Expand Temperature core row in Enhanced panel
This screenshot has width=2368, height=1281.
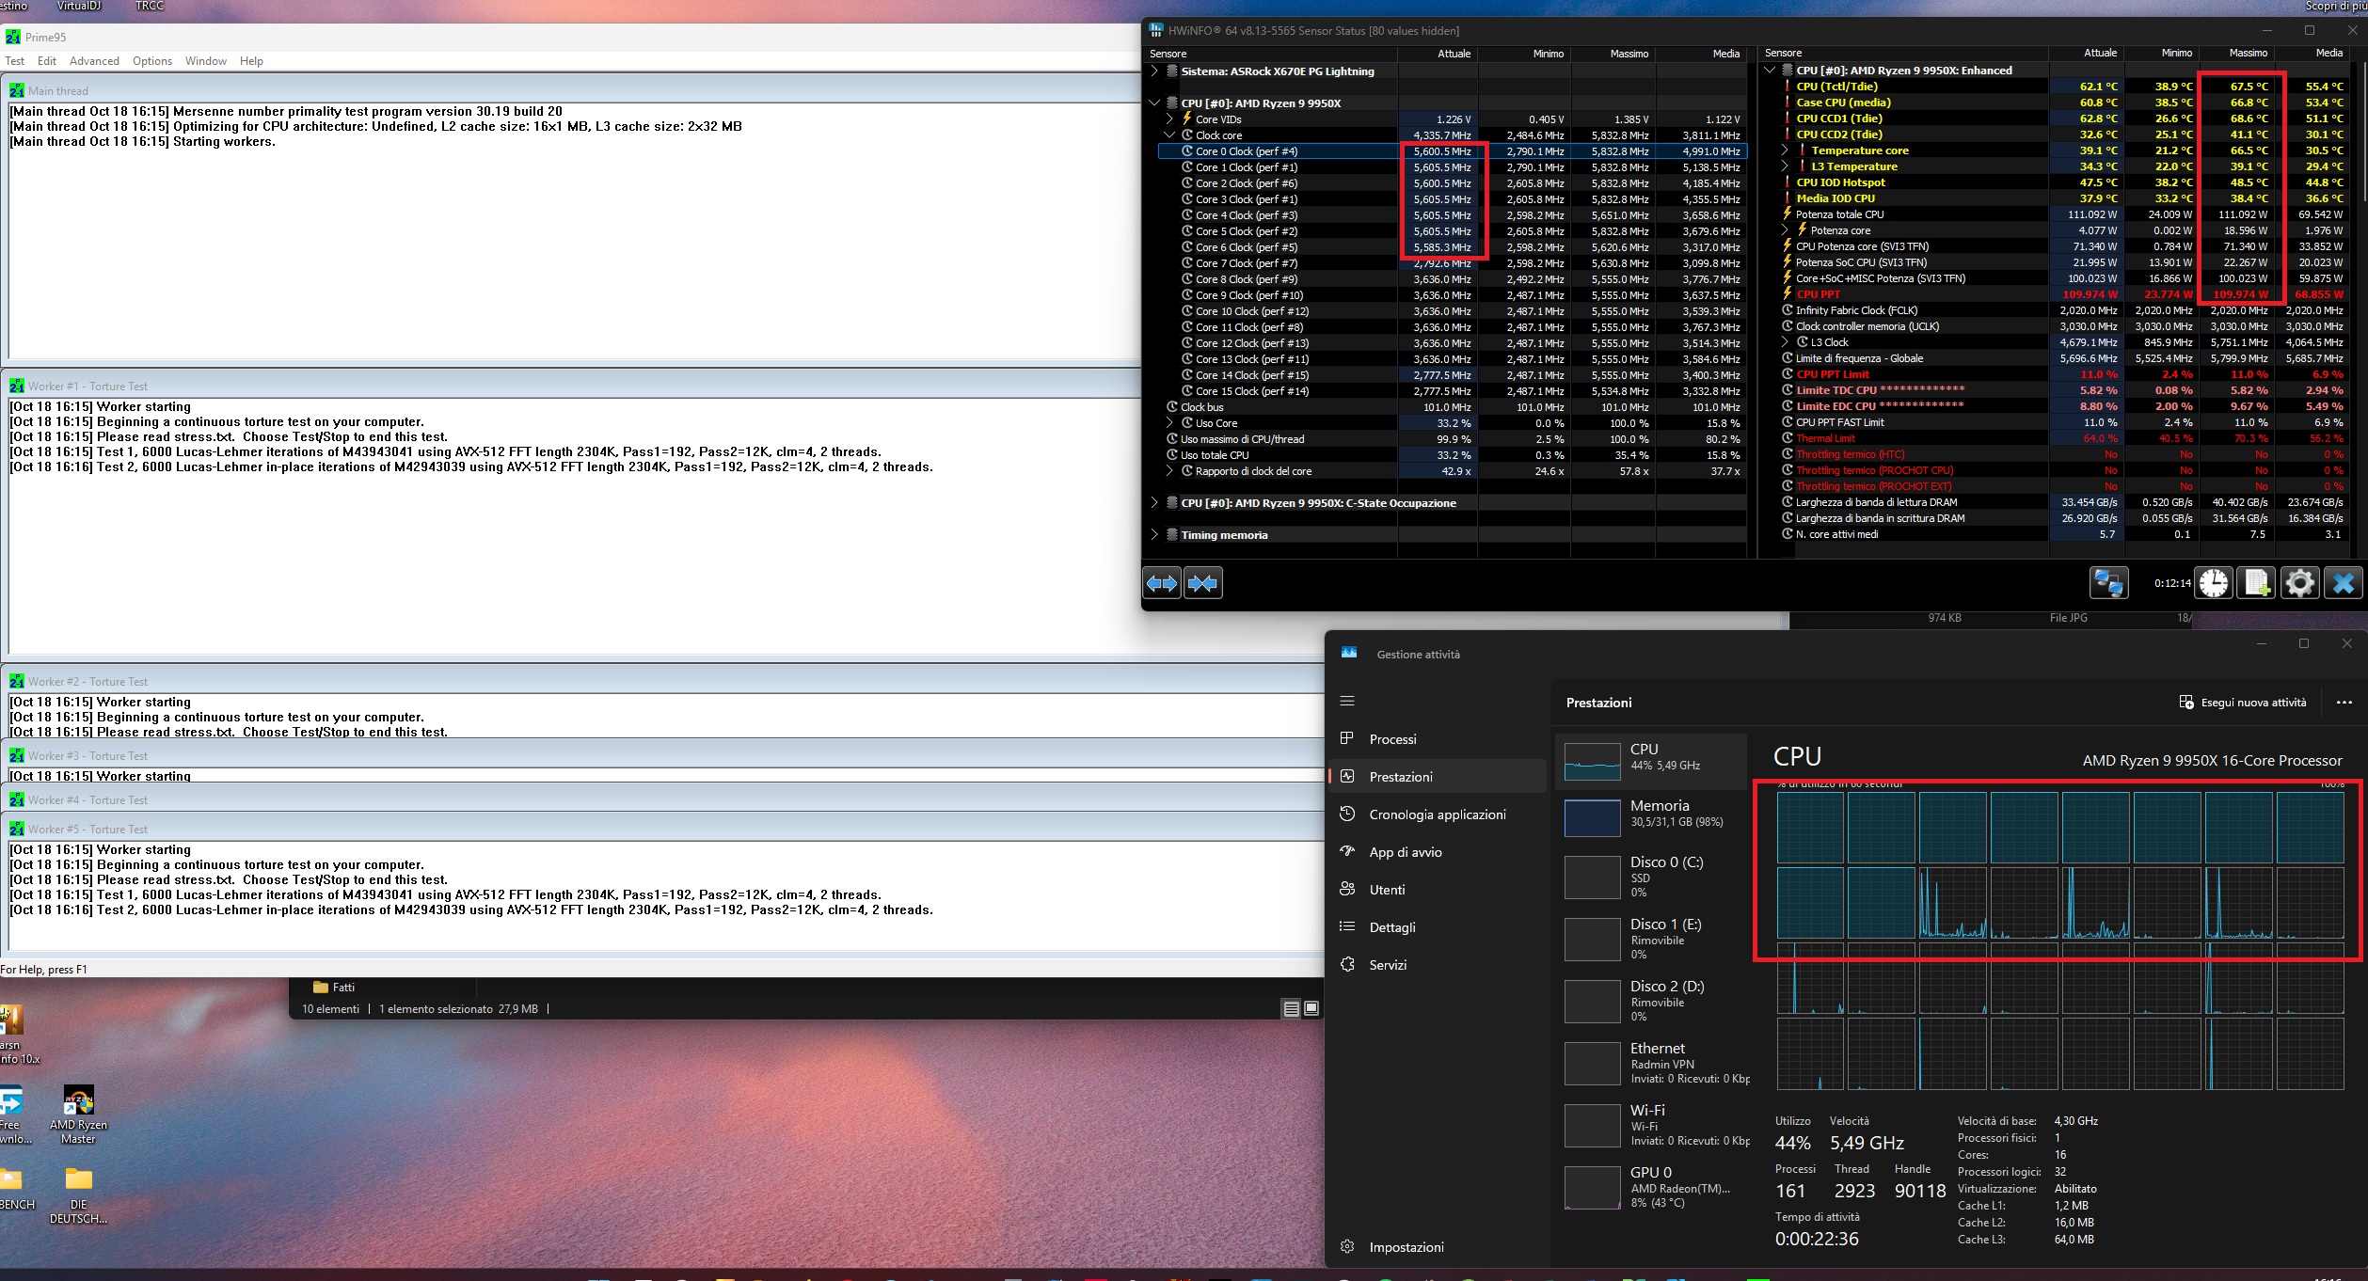[1785, 150]
